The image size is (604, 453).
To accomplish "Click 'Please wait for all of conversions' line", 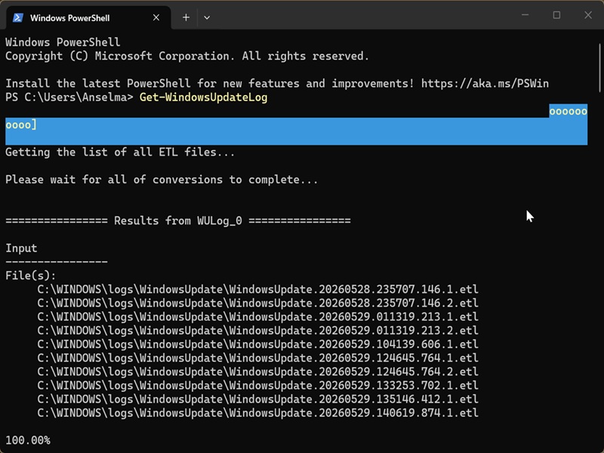I will pyautogui.click(x=162, y=180).
